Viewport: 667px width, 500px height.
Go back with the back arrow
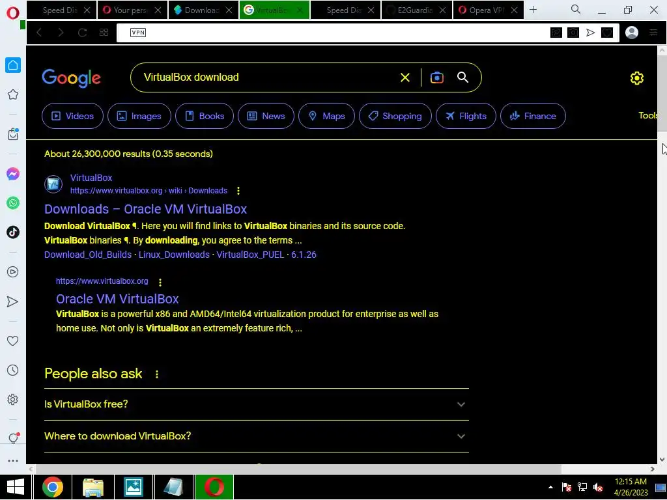pos(39,33)
